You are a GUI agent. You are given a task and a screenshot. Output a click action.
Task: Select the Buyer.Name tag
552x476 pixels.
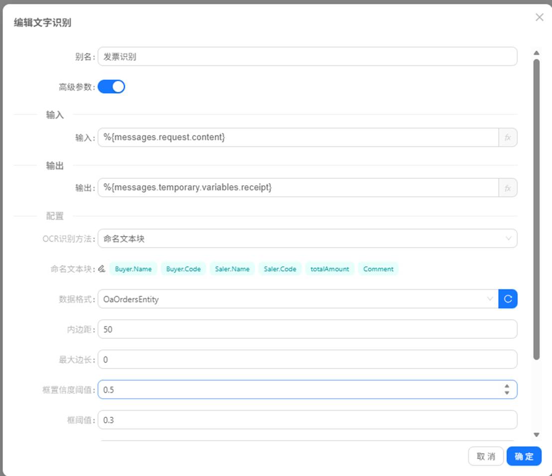coord(133,269)
